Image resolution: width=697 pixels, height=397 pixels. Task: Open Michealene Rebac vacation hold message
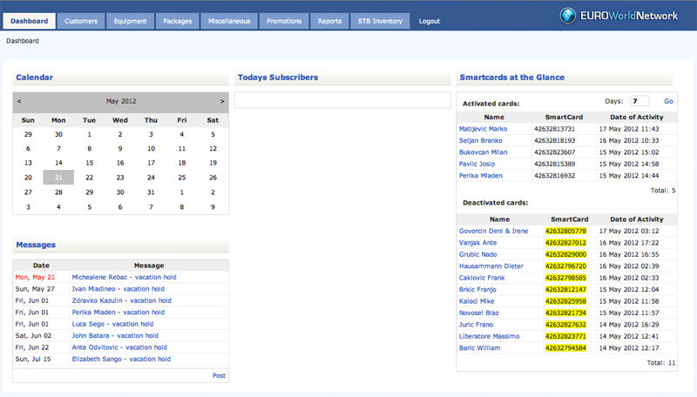point(124,277)
